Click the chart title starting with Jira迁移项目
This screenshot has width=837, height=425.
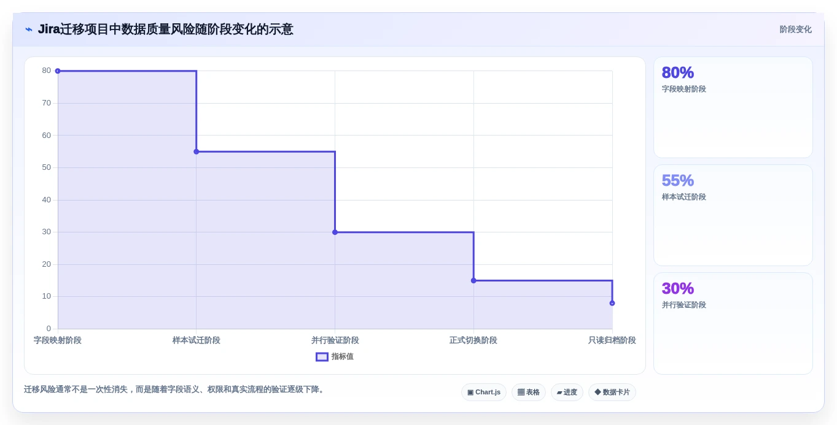166,29
